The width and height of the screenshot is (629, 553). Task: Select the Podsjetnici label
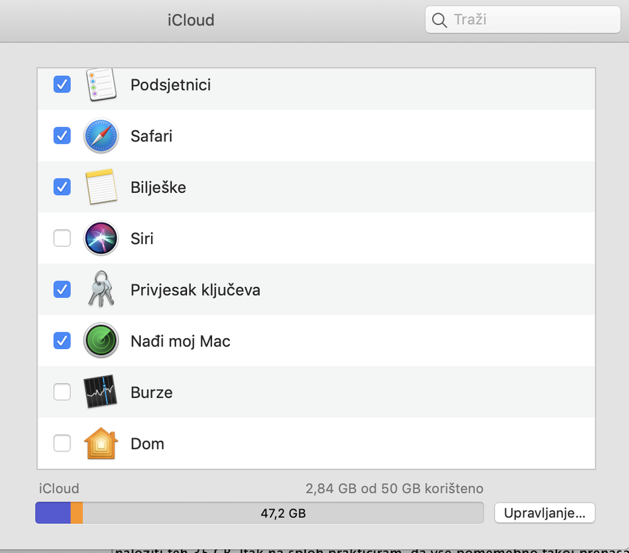pyautogui.click(x=171, y=85)
